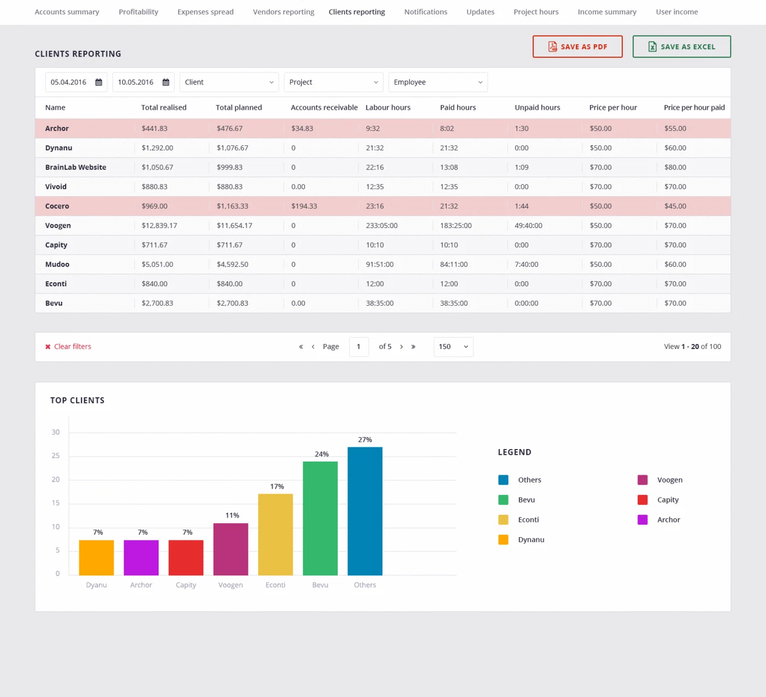
Task: Switch to the Profitability tab
Action: pyautogui.click(x=139, y=12)
